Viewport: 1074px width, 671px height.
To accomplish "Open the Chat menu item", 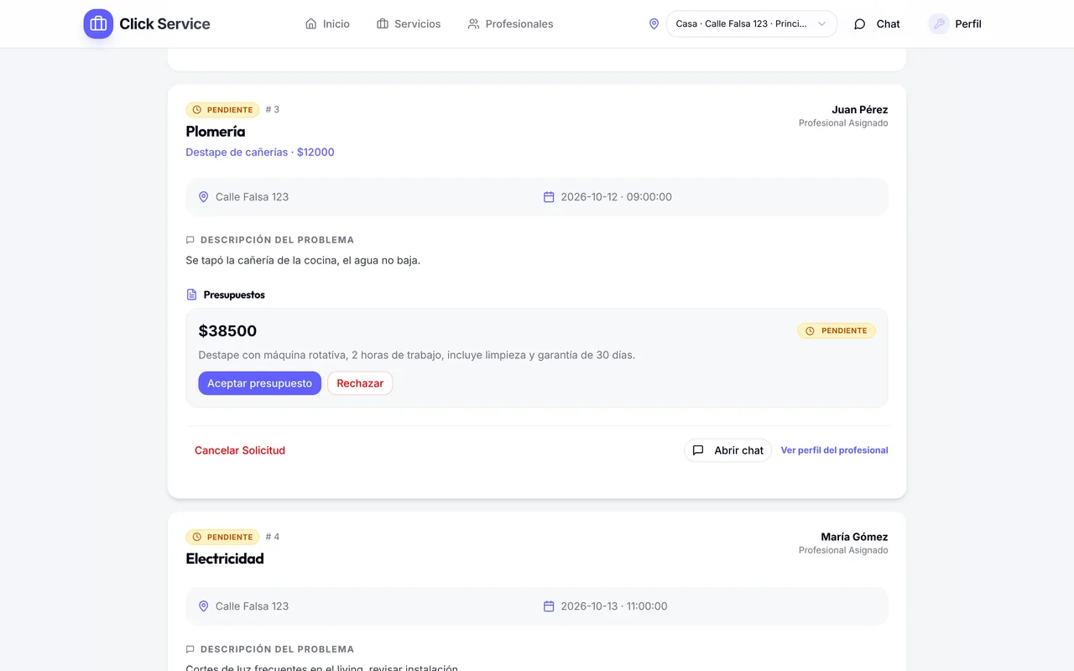I will click(x=877, y=24).
